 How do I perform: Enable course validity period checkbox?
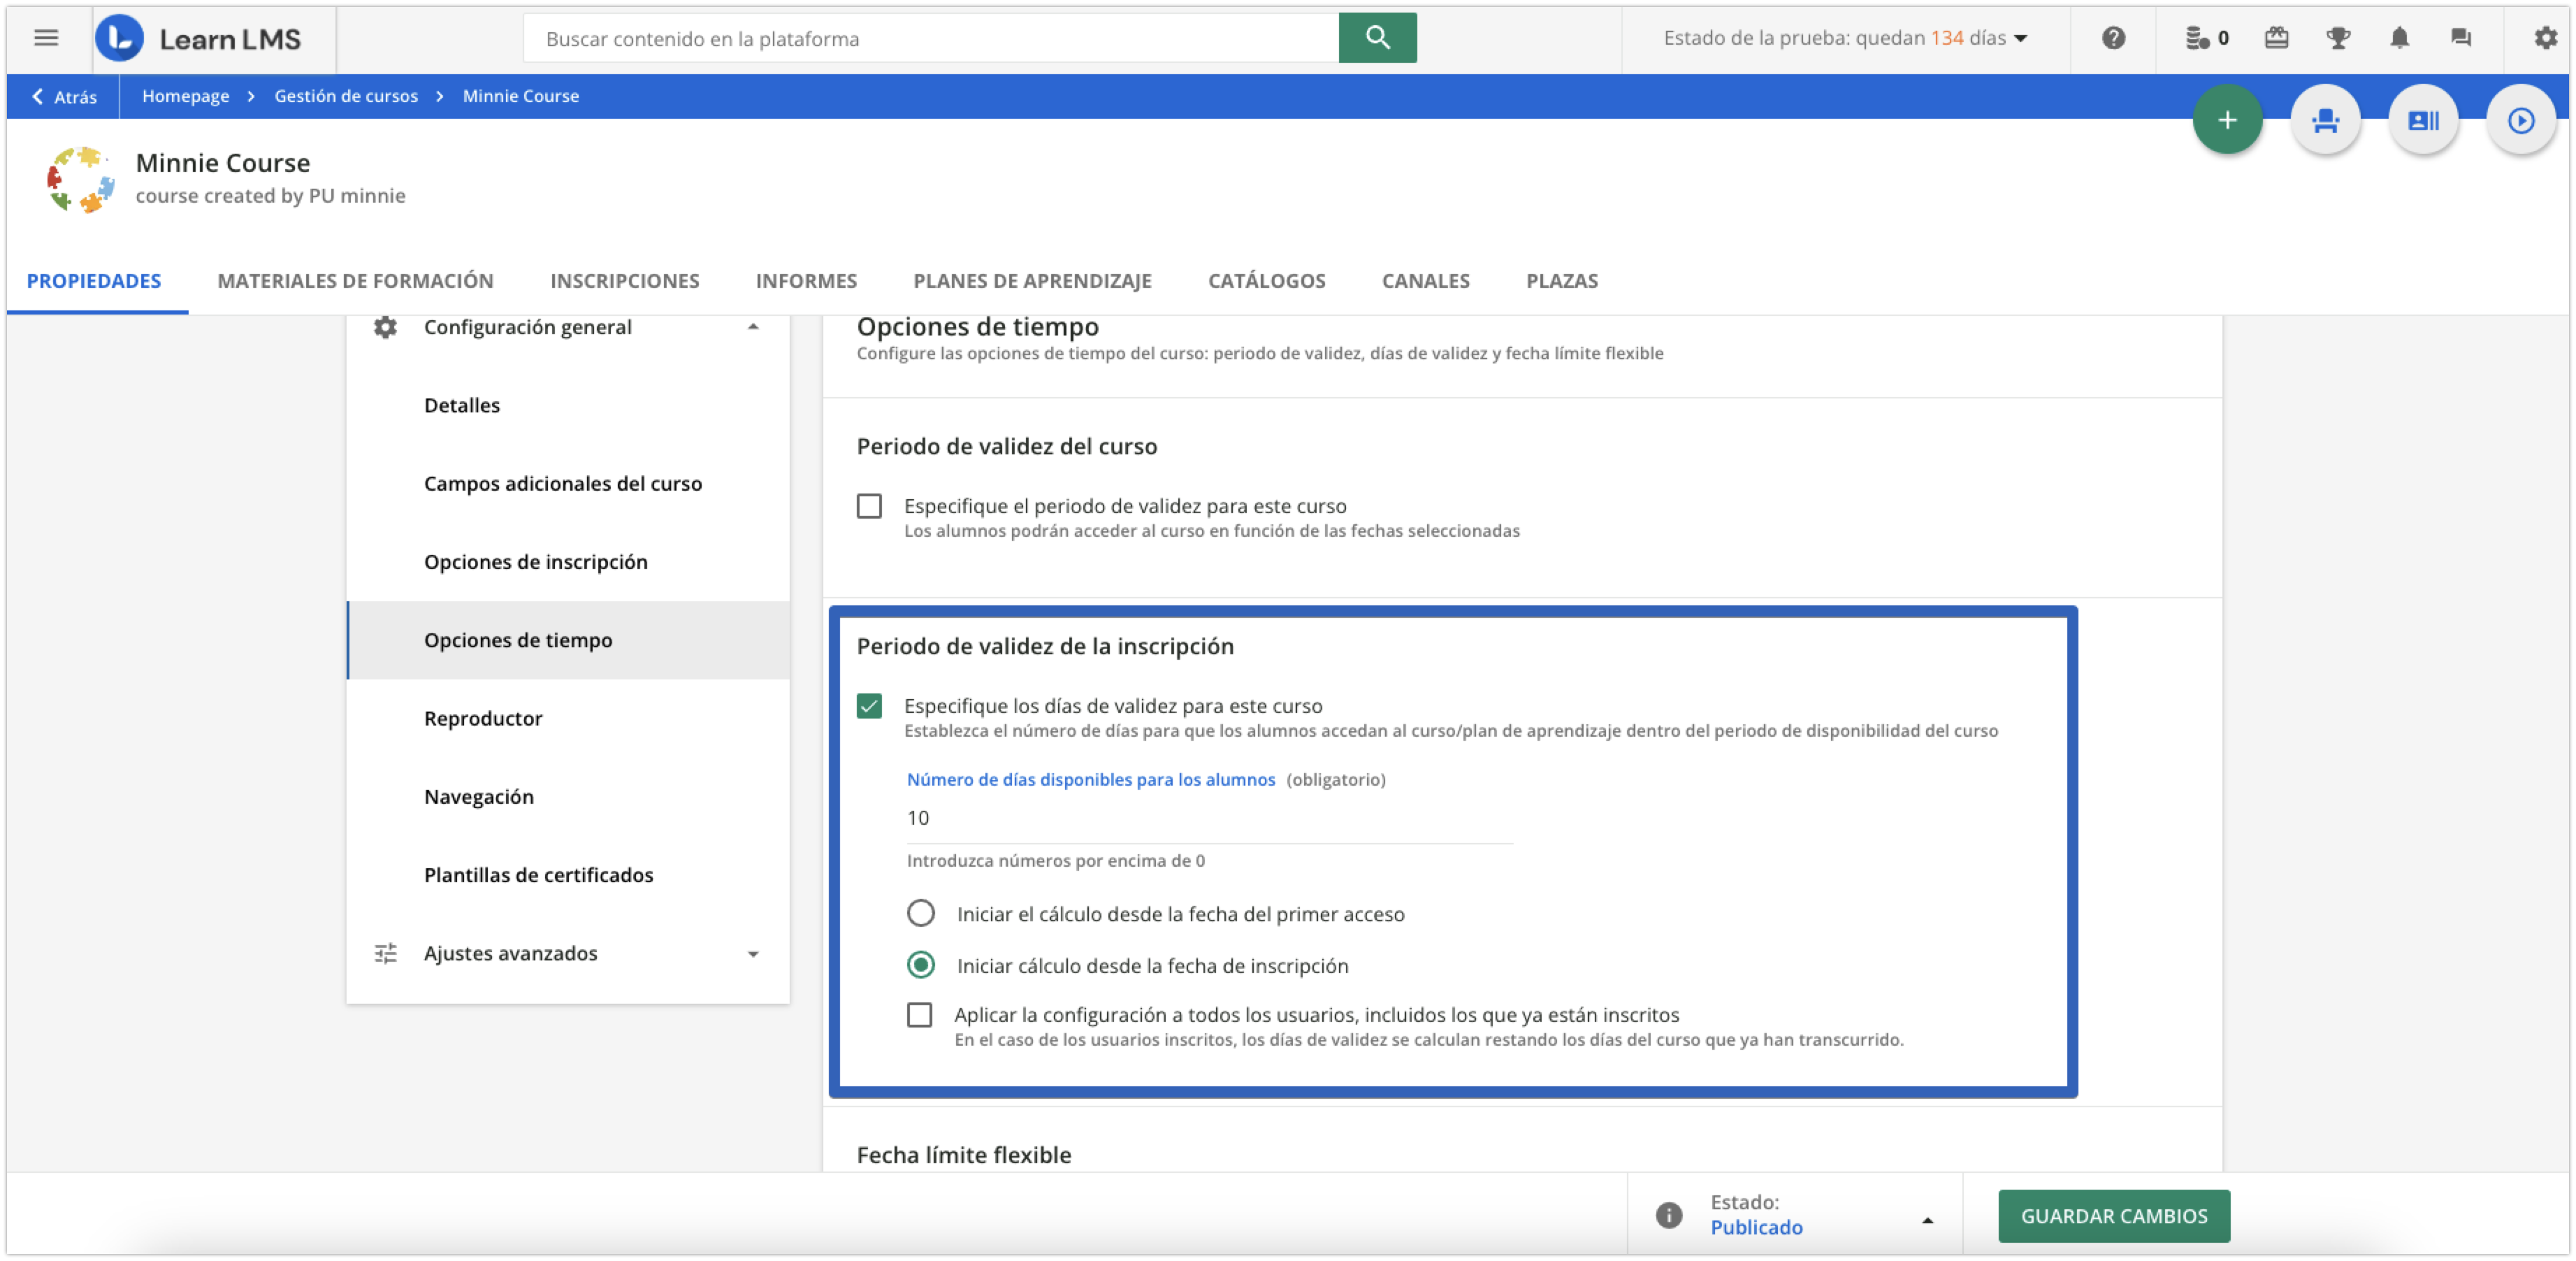click(x=869, y=506)
